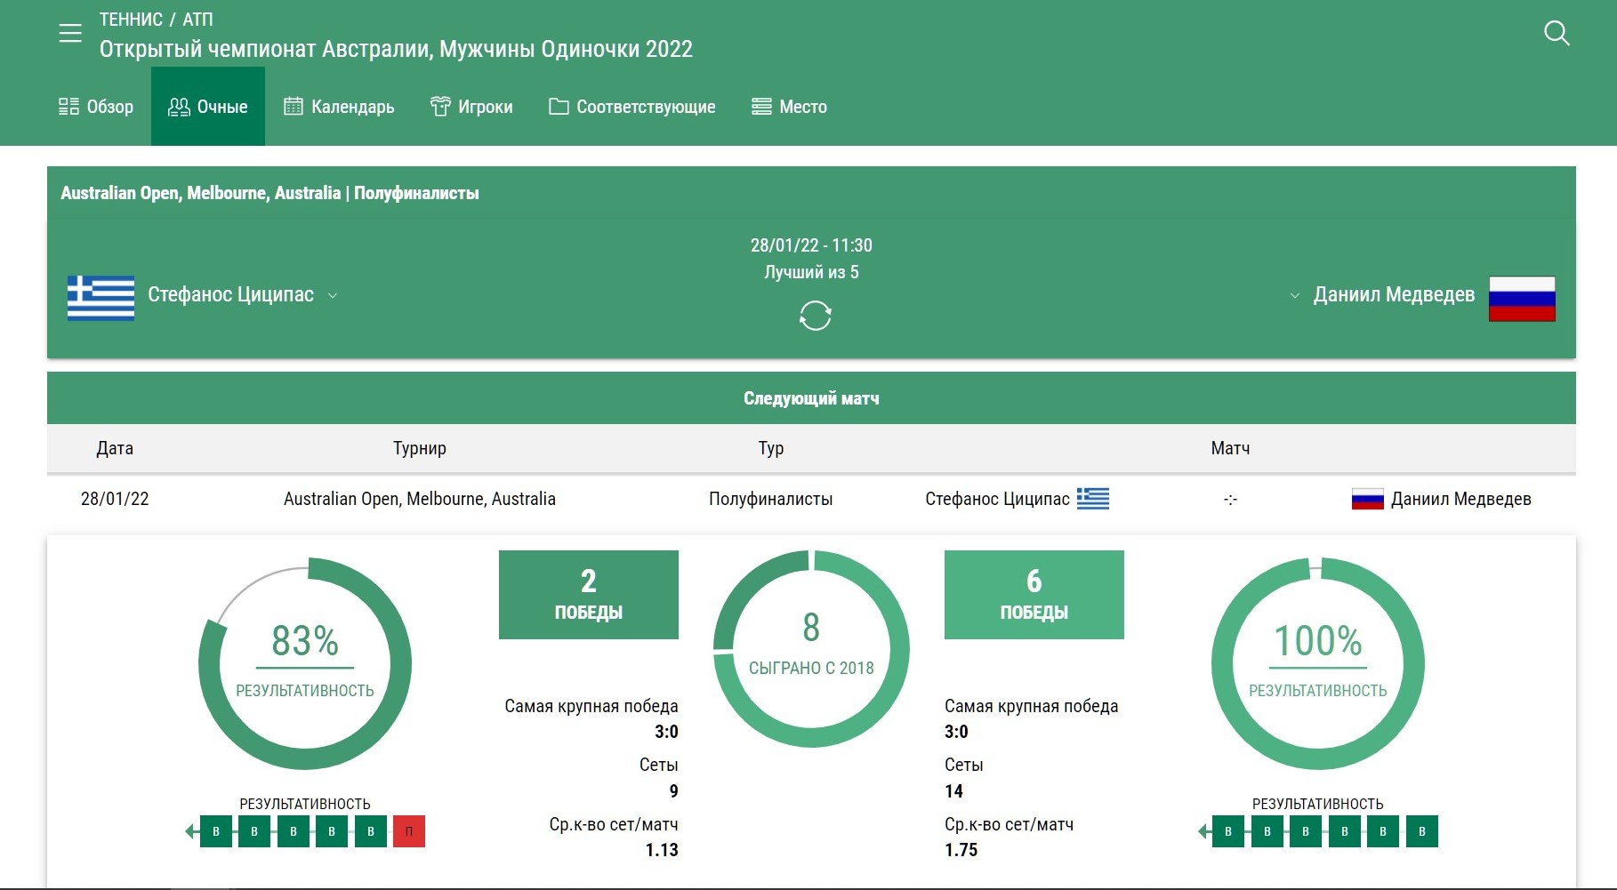Click Стефанос Циципас name in match row
Image resolution: width=1617 pixels, height=890 pixels.
tap(997, 499)
